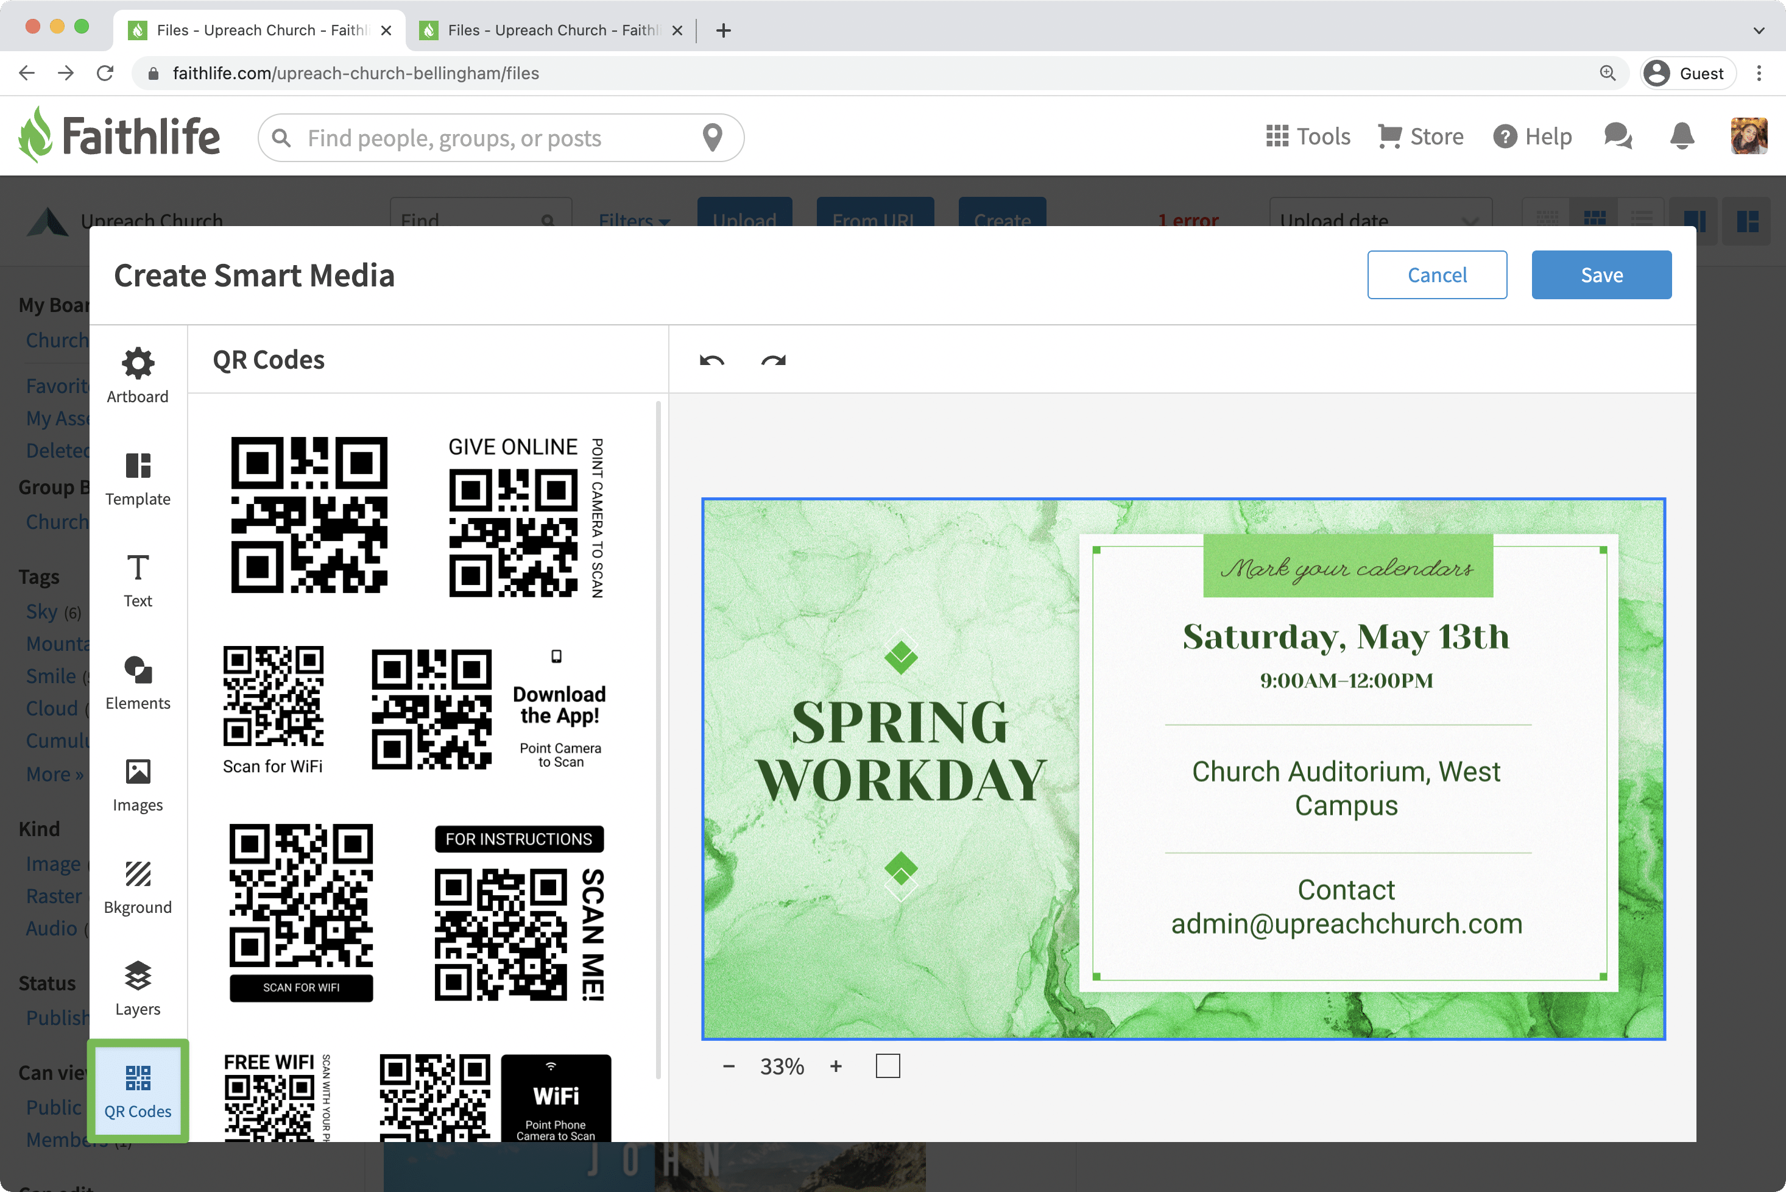Viewport: 1786px width, 1192px height.
Task: Insert the FOR INSTRUCTIONS Scan Me template
Action: [x=520, y=913]
